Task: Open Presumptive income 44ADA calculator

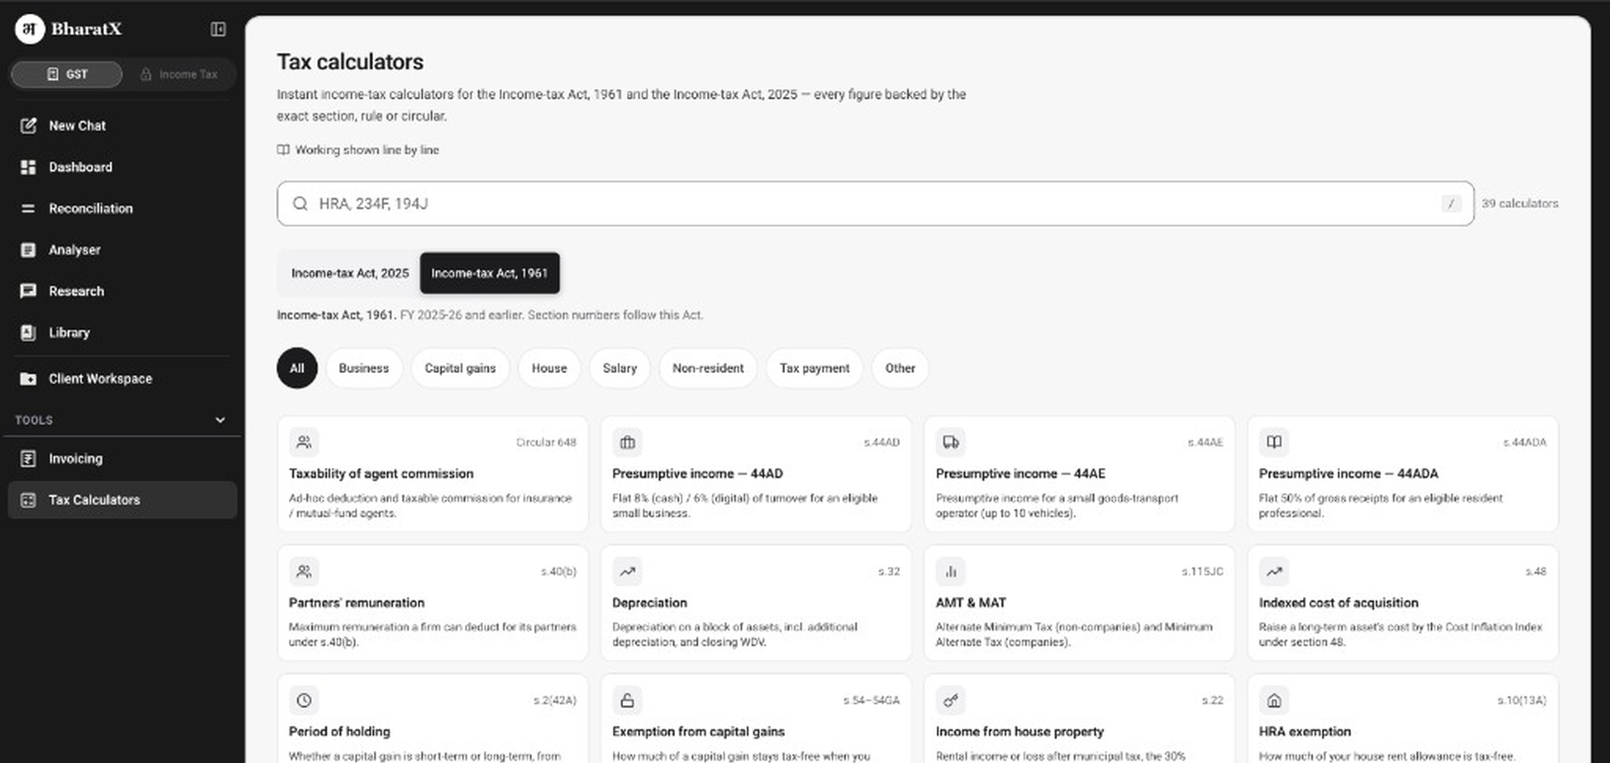Action: (x=1403, y=474)
